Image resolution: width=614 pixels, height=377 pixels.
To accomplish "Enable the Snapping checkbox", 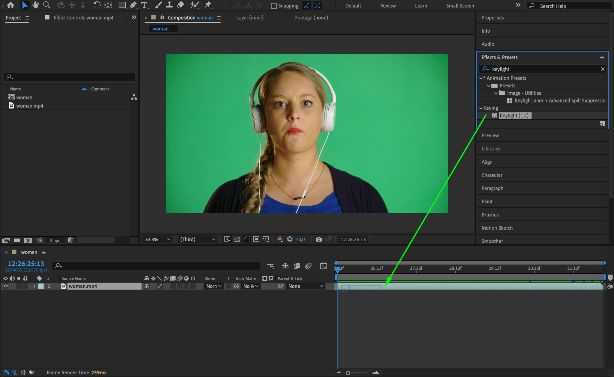I will 273,6.
